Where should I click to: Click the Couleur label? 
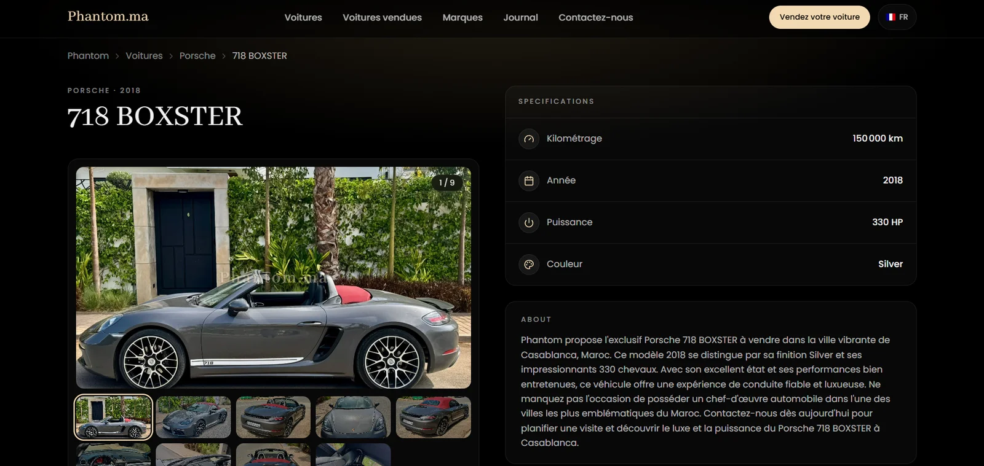coord(565,264)
